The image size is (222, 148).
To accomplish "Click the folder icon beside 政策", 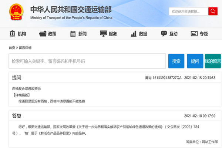I will 43,34.
